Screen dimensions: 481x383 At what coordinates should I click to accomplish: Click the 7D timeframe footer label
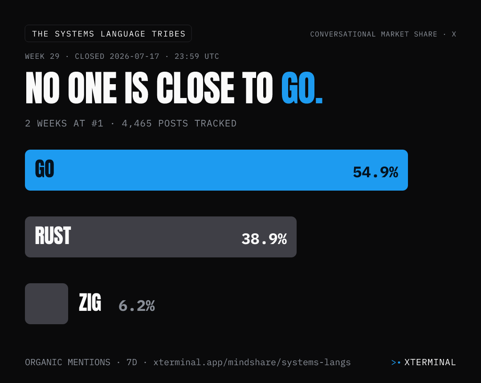click(131, 363)
